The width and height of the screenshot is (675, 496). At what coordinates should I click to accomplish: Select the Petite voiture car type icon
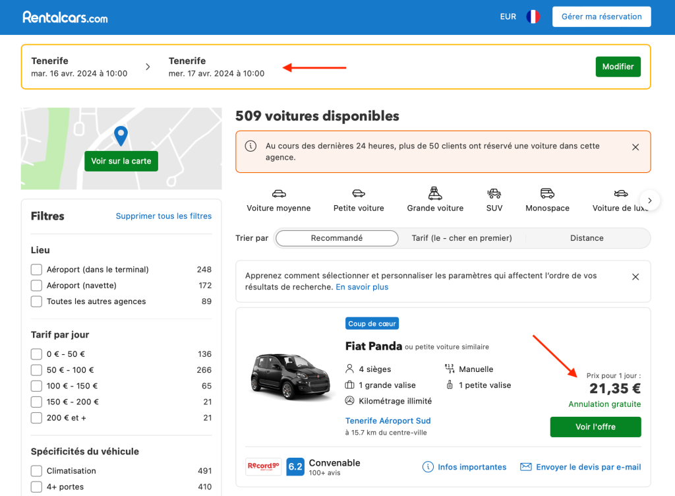tap(359, 193)
